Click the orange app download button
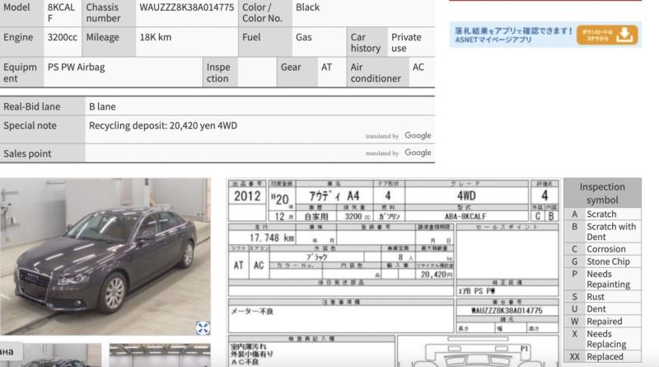 pyautogui.click(x=618, y=35)
